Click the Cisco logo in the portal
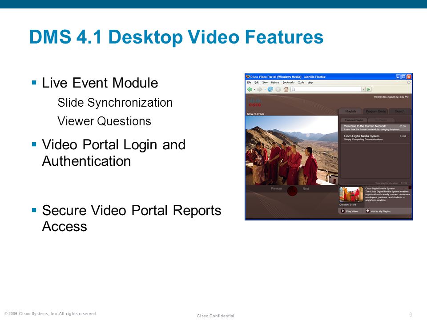 click(x=255, y=103)
